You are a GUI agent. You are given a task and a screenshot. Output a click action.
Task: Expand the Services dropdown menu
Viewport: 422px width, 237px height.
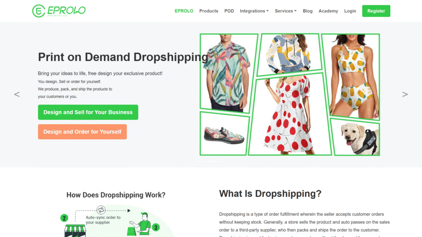[x=286, y=11]
